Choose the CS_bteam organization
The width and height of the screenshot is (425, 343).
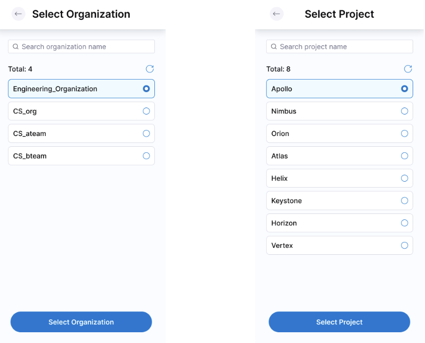click(x=146, y=156)
